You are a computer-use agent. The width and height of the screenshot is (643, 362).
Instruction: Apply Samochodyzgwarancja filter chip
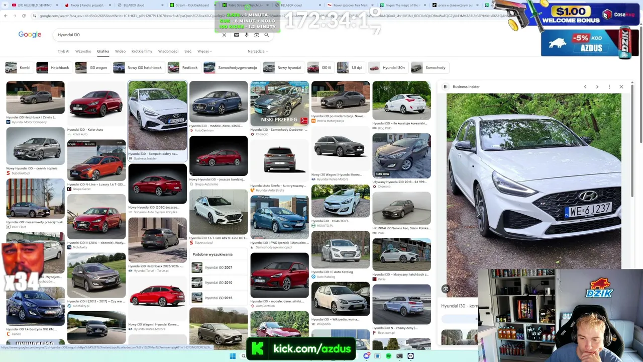coord(231,67)
